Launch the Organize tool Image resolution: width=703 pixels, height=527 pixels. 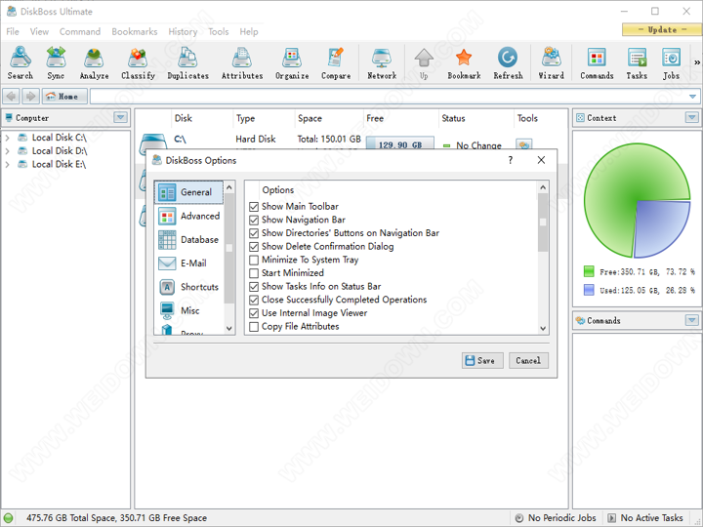coord(292,62)
